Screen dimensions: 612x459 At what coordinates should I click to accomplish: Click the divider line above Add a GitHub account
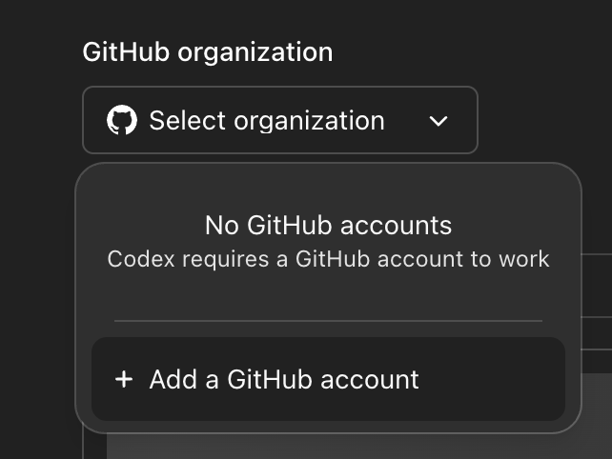(328, 321)
